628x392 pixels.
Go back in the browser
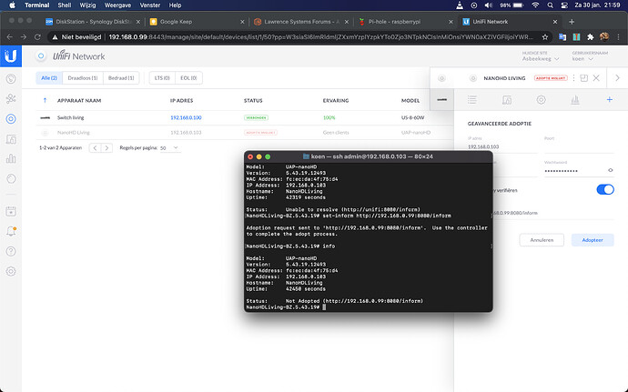pyautogui.click(x=10, y=37)
